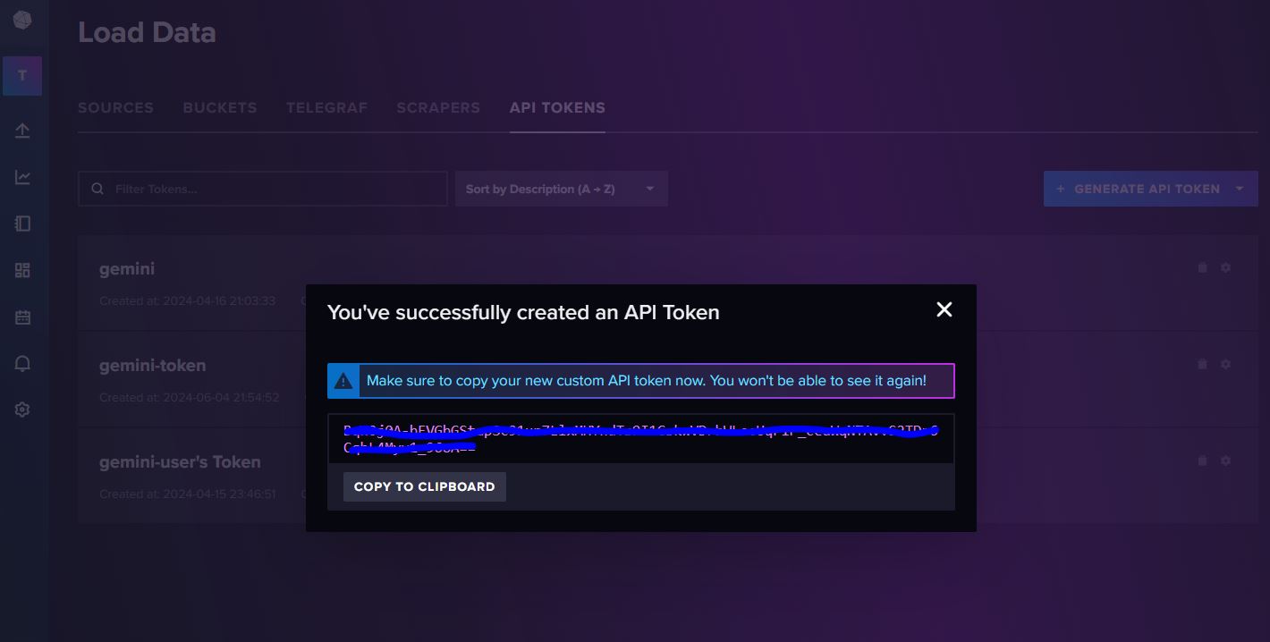This screenshot has height=642, width=1270.
Task: Open Tasks calendar icon in sidebar
Action: coord(22,317)
